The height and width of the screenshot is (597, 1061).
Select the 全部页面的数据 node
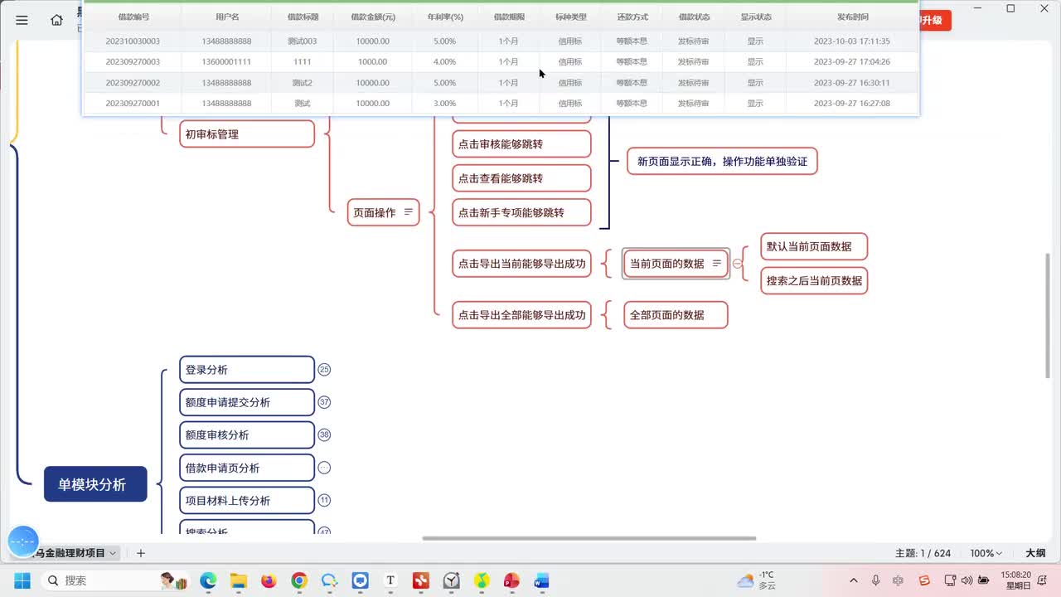coord(676,315)
